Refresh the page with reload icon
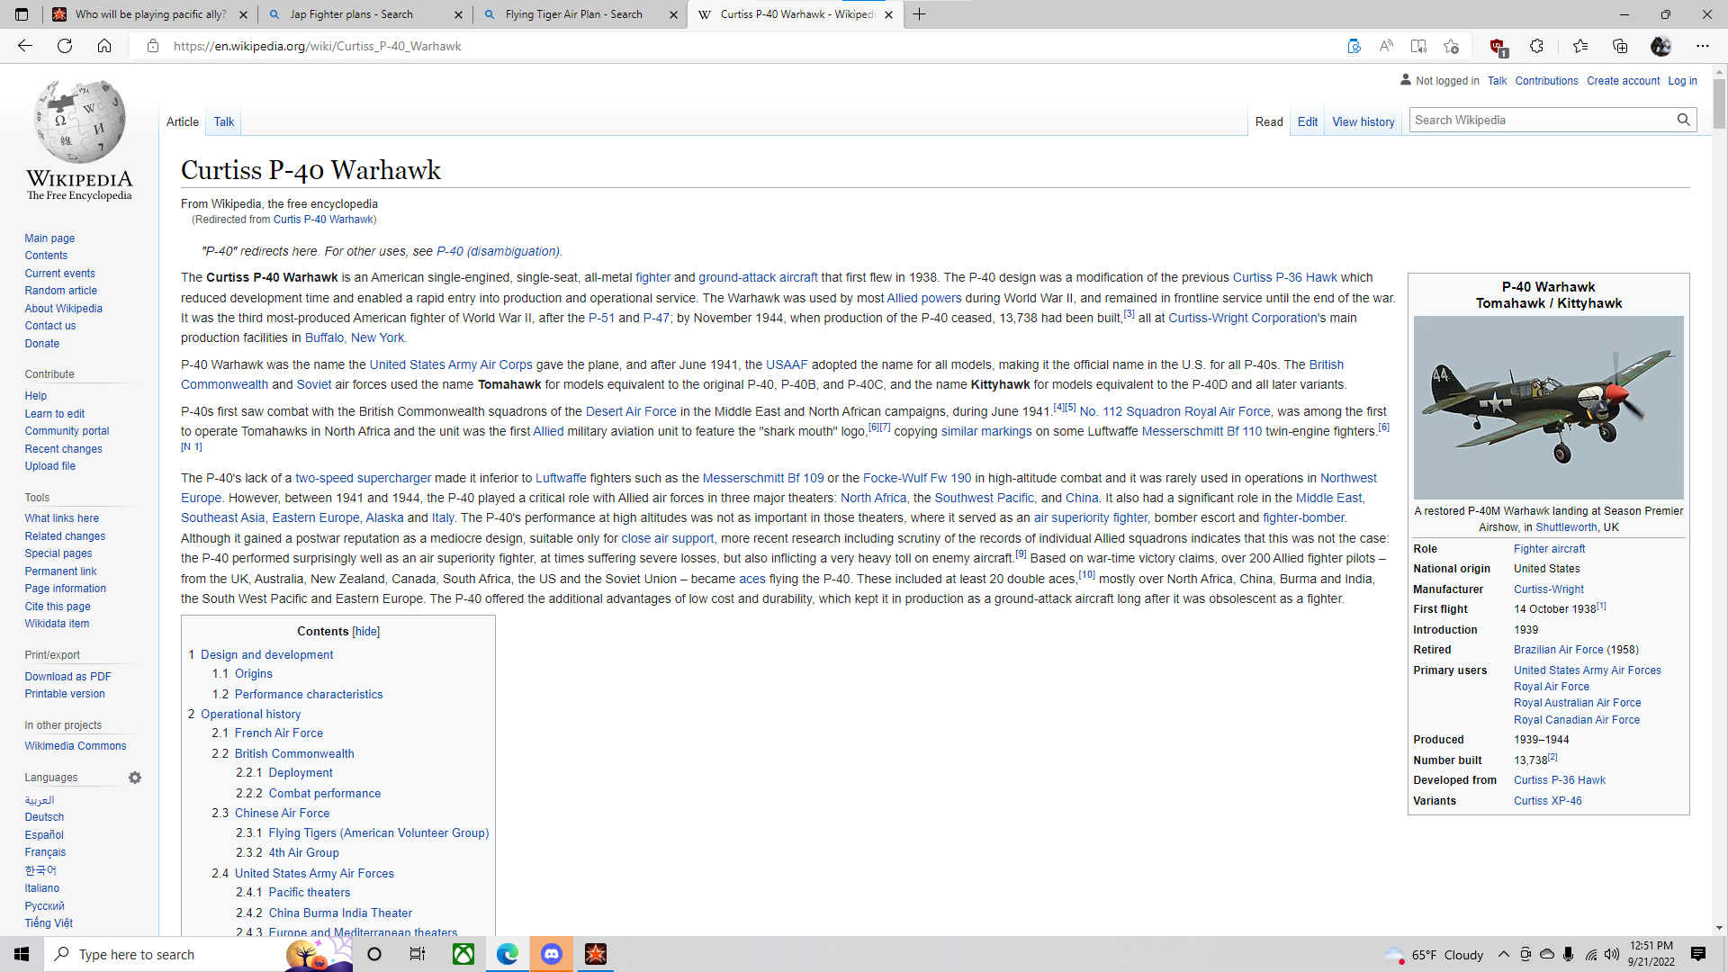The width and height of the screenshot is (1728, 972). [65, 46]
